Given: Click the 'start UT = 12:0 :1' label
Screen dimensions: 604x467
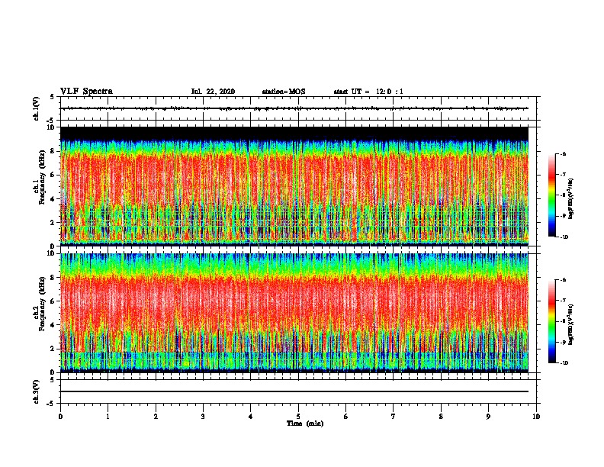Looking at the screenshot, I should [x=368, y=92].
